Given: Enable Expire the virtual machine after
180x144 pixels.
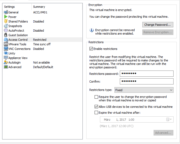Looking at the screenshot, I should pos(96,113).
